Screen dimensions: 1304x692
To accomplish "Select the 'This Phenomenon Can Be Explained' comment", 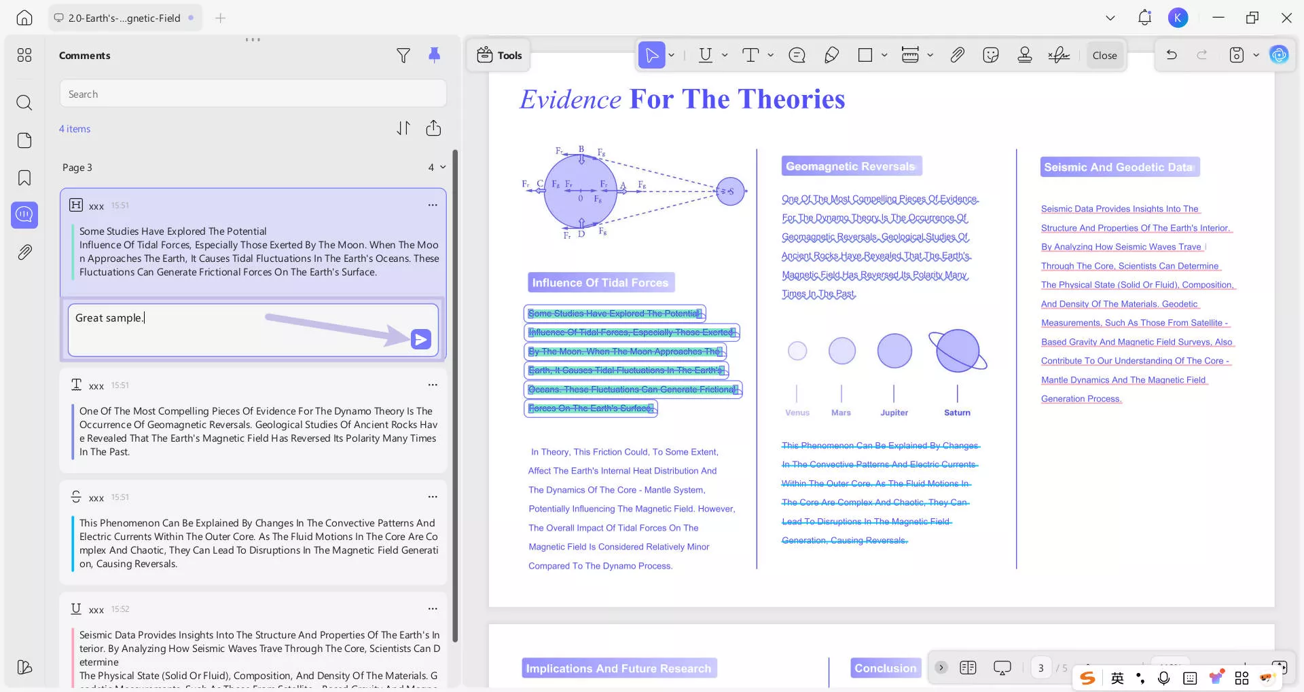I will [253, 533].
